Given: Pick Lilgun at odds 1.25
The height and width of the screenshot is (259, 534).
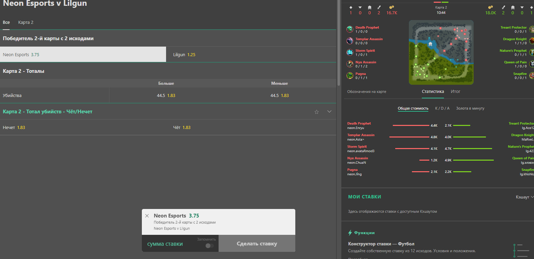Looking at the screenshot, I should [251, 54].
